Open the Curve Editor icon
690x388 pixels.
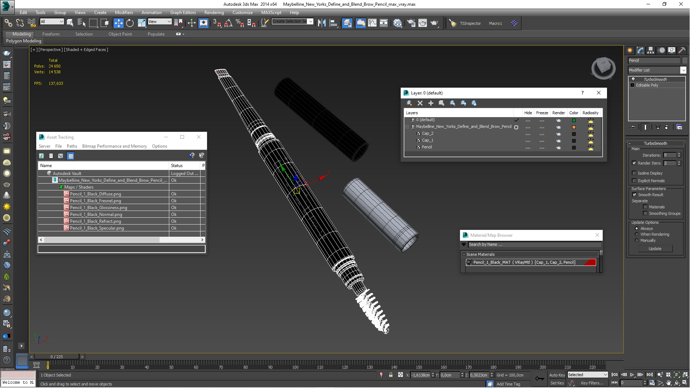372,23
